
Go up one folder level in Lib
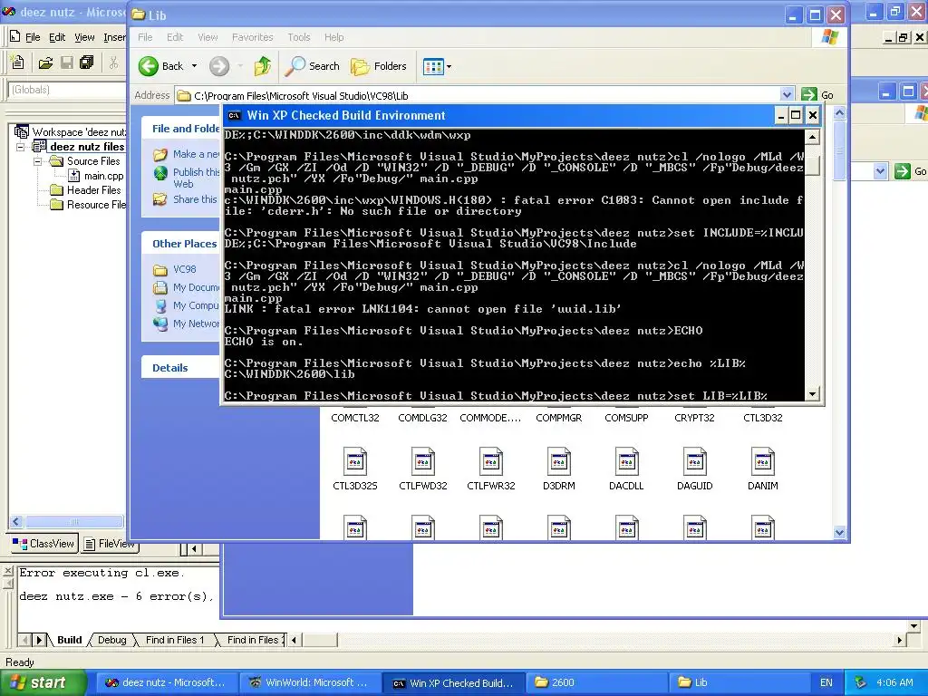click(262, 66)
